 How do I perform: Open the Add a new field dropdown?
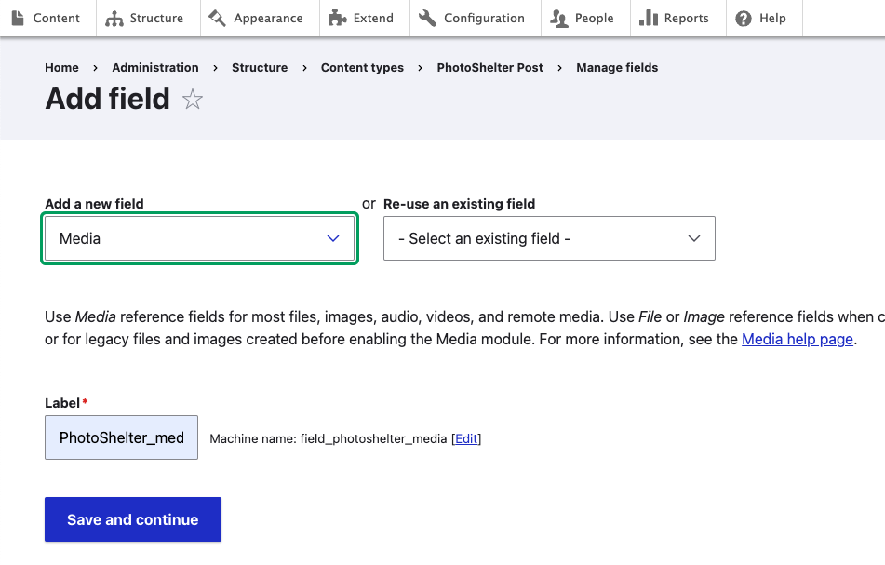[200, 238]
